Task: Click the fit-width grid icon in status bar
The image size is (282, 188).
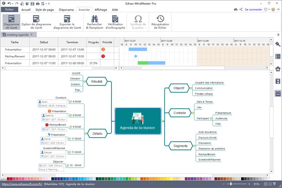Action: coord(270,184)
